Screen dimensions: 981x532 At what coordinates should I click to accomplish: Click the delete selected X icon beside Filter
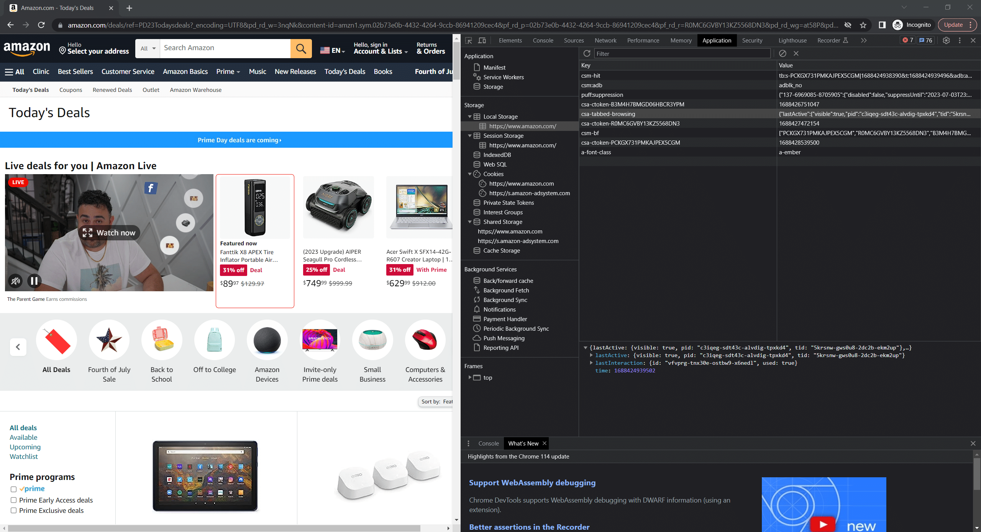click(x=796, y=54)
